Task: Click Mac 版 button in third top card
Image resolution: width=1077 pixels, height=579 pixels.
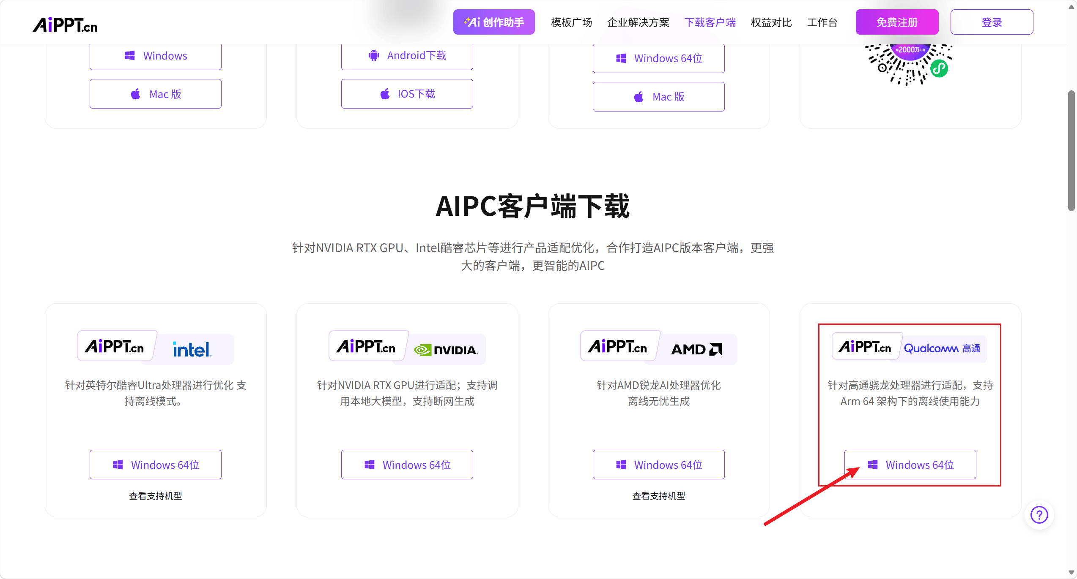Action: point(658,97)
